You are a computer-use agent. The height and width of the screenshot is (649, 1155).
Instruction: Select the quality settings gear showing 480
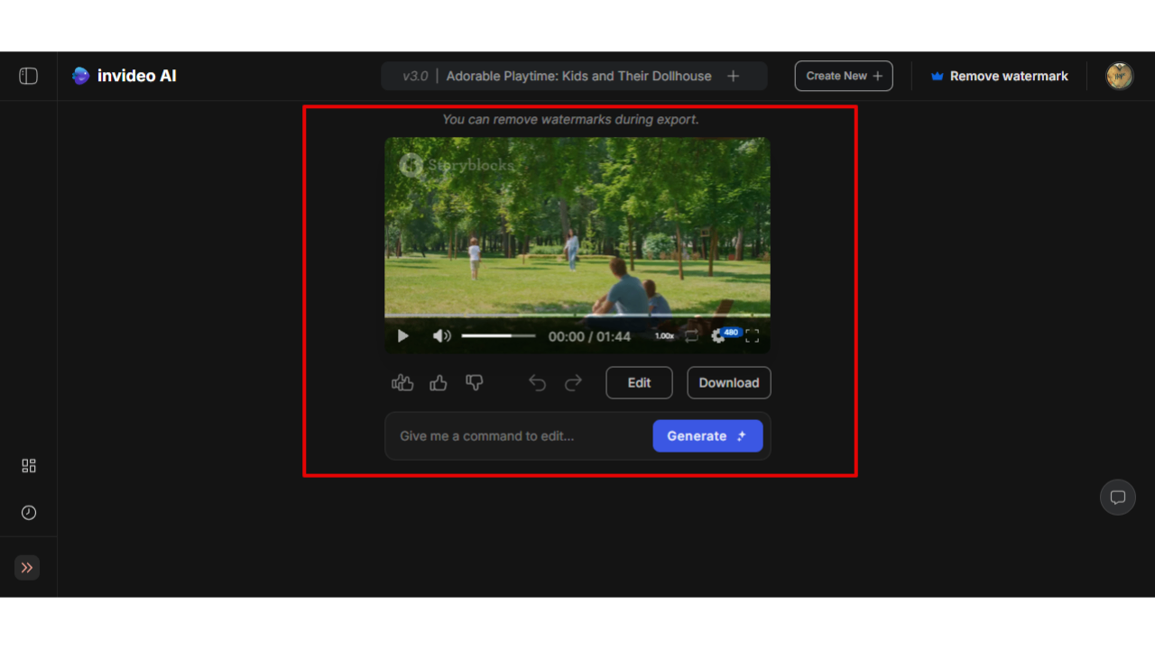(718, 335)
